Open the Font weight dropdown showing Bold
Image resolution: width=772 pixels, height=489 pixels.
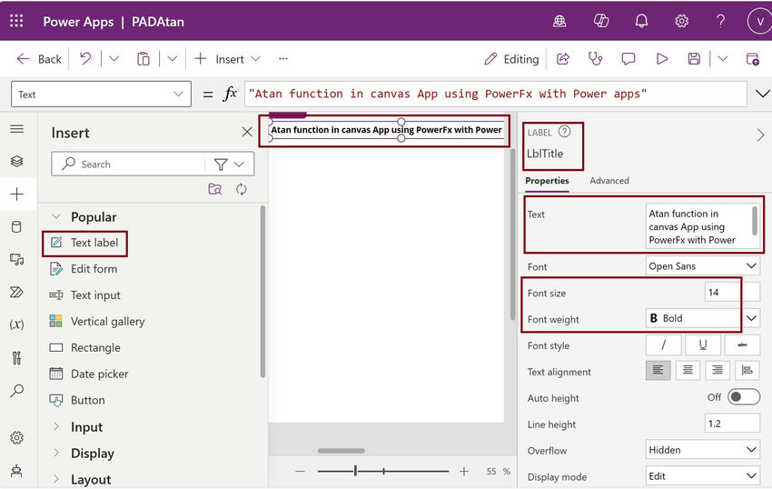point(703,318)
